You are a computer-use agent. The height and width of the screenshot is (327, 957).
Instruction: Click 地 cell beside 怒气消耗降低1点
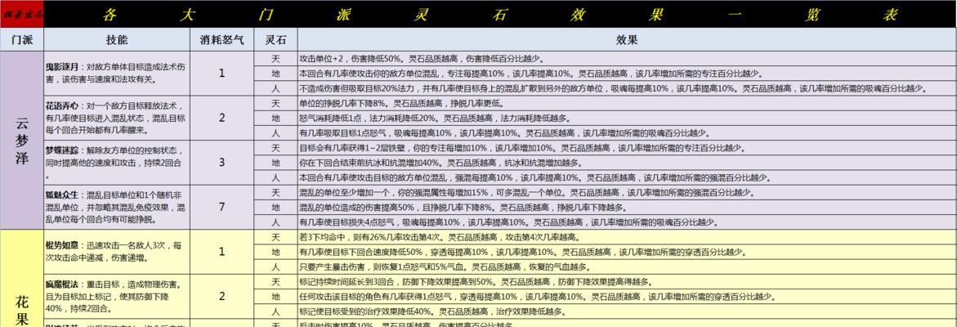(275, 118)
